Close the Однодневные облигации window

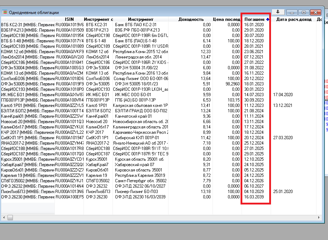(x=316, y=12)
